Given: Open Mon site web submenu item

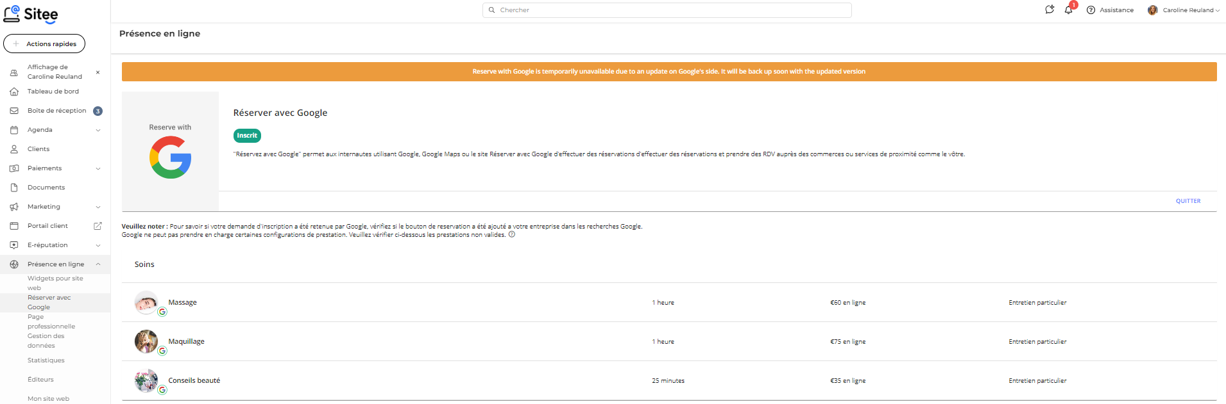Looking at the screenshot, I should coord(48,399).
